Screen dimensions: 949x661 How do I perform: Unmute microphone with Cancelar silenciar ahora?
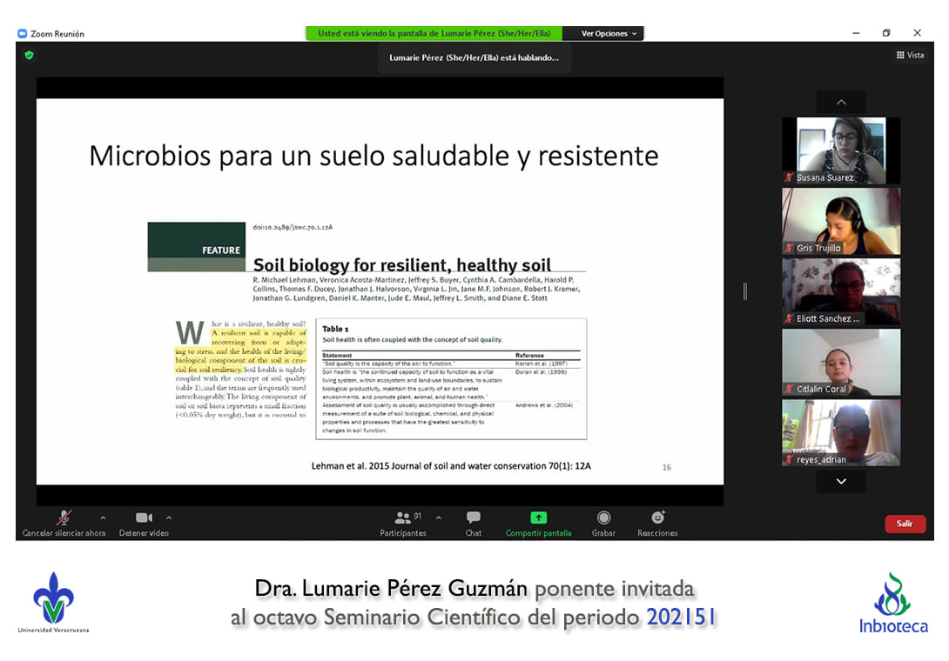[x=64, y=518]
